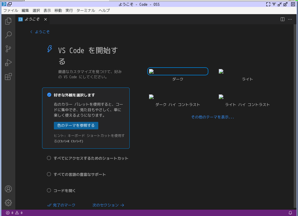Click the Ctrl+K Ctrl+T shortcut hint text
The image size is (298, 216).
pyautogui.click(x=71, y=141)
